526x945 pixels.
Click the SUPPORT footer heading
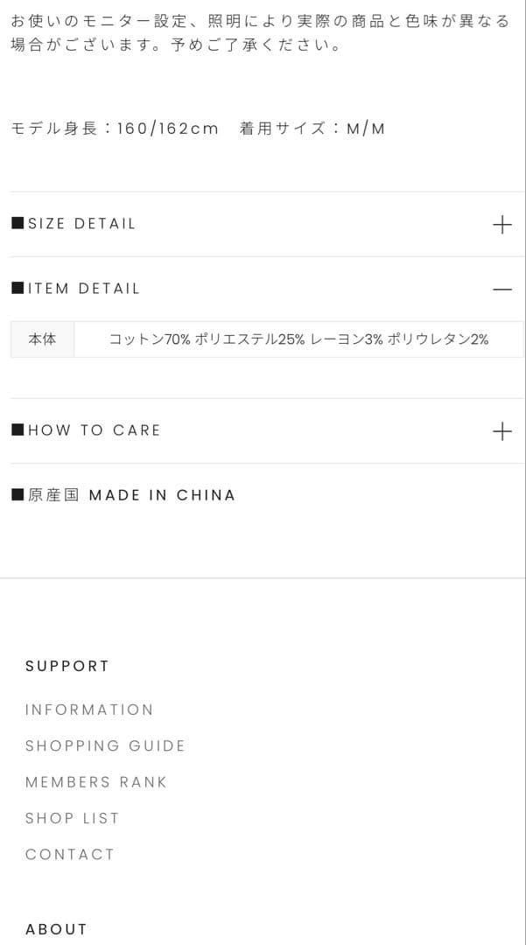67,667
